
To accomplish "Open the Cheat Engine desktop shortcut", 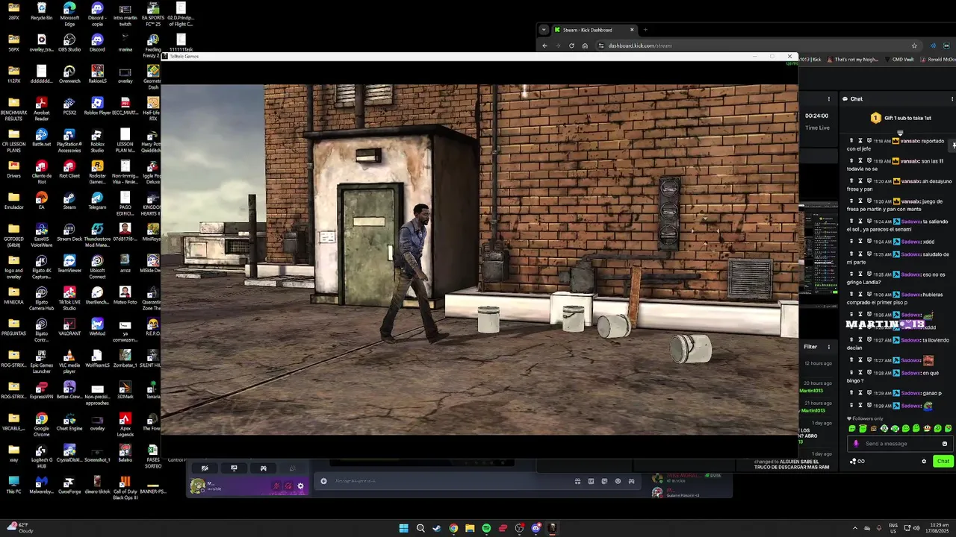I will click(x=69, y=421).
